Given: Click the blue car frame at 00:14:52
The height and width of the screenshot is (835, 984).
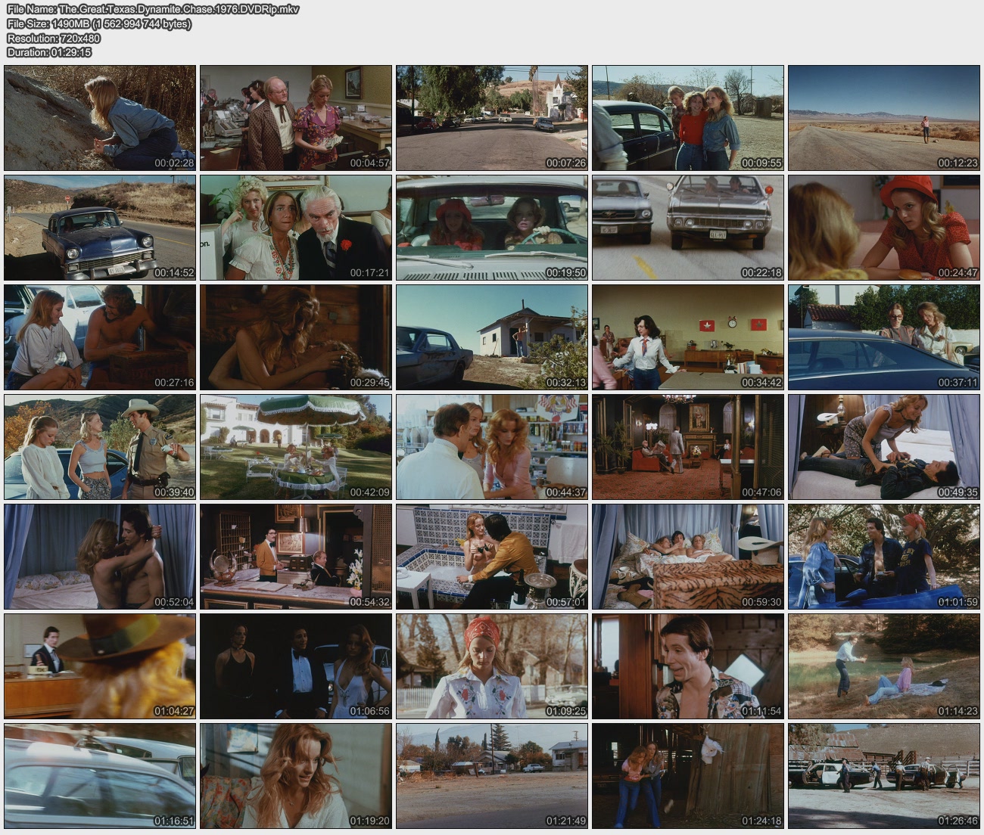Looking at the screenshot, I should click(x=100, y=228).
